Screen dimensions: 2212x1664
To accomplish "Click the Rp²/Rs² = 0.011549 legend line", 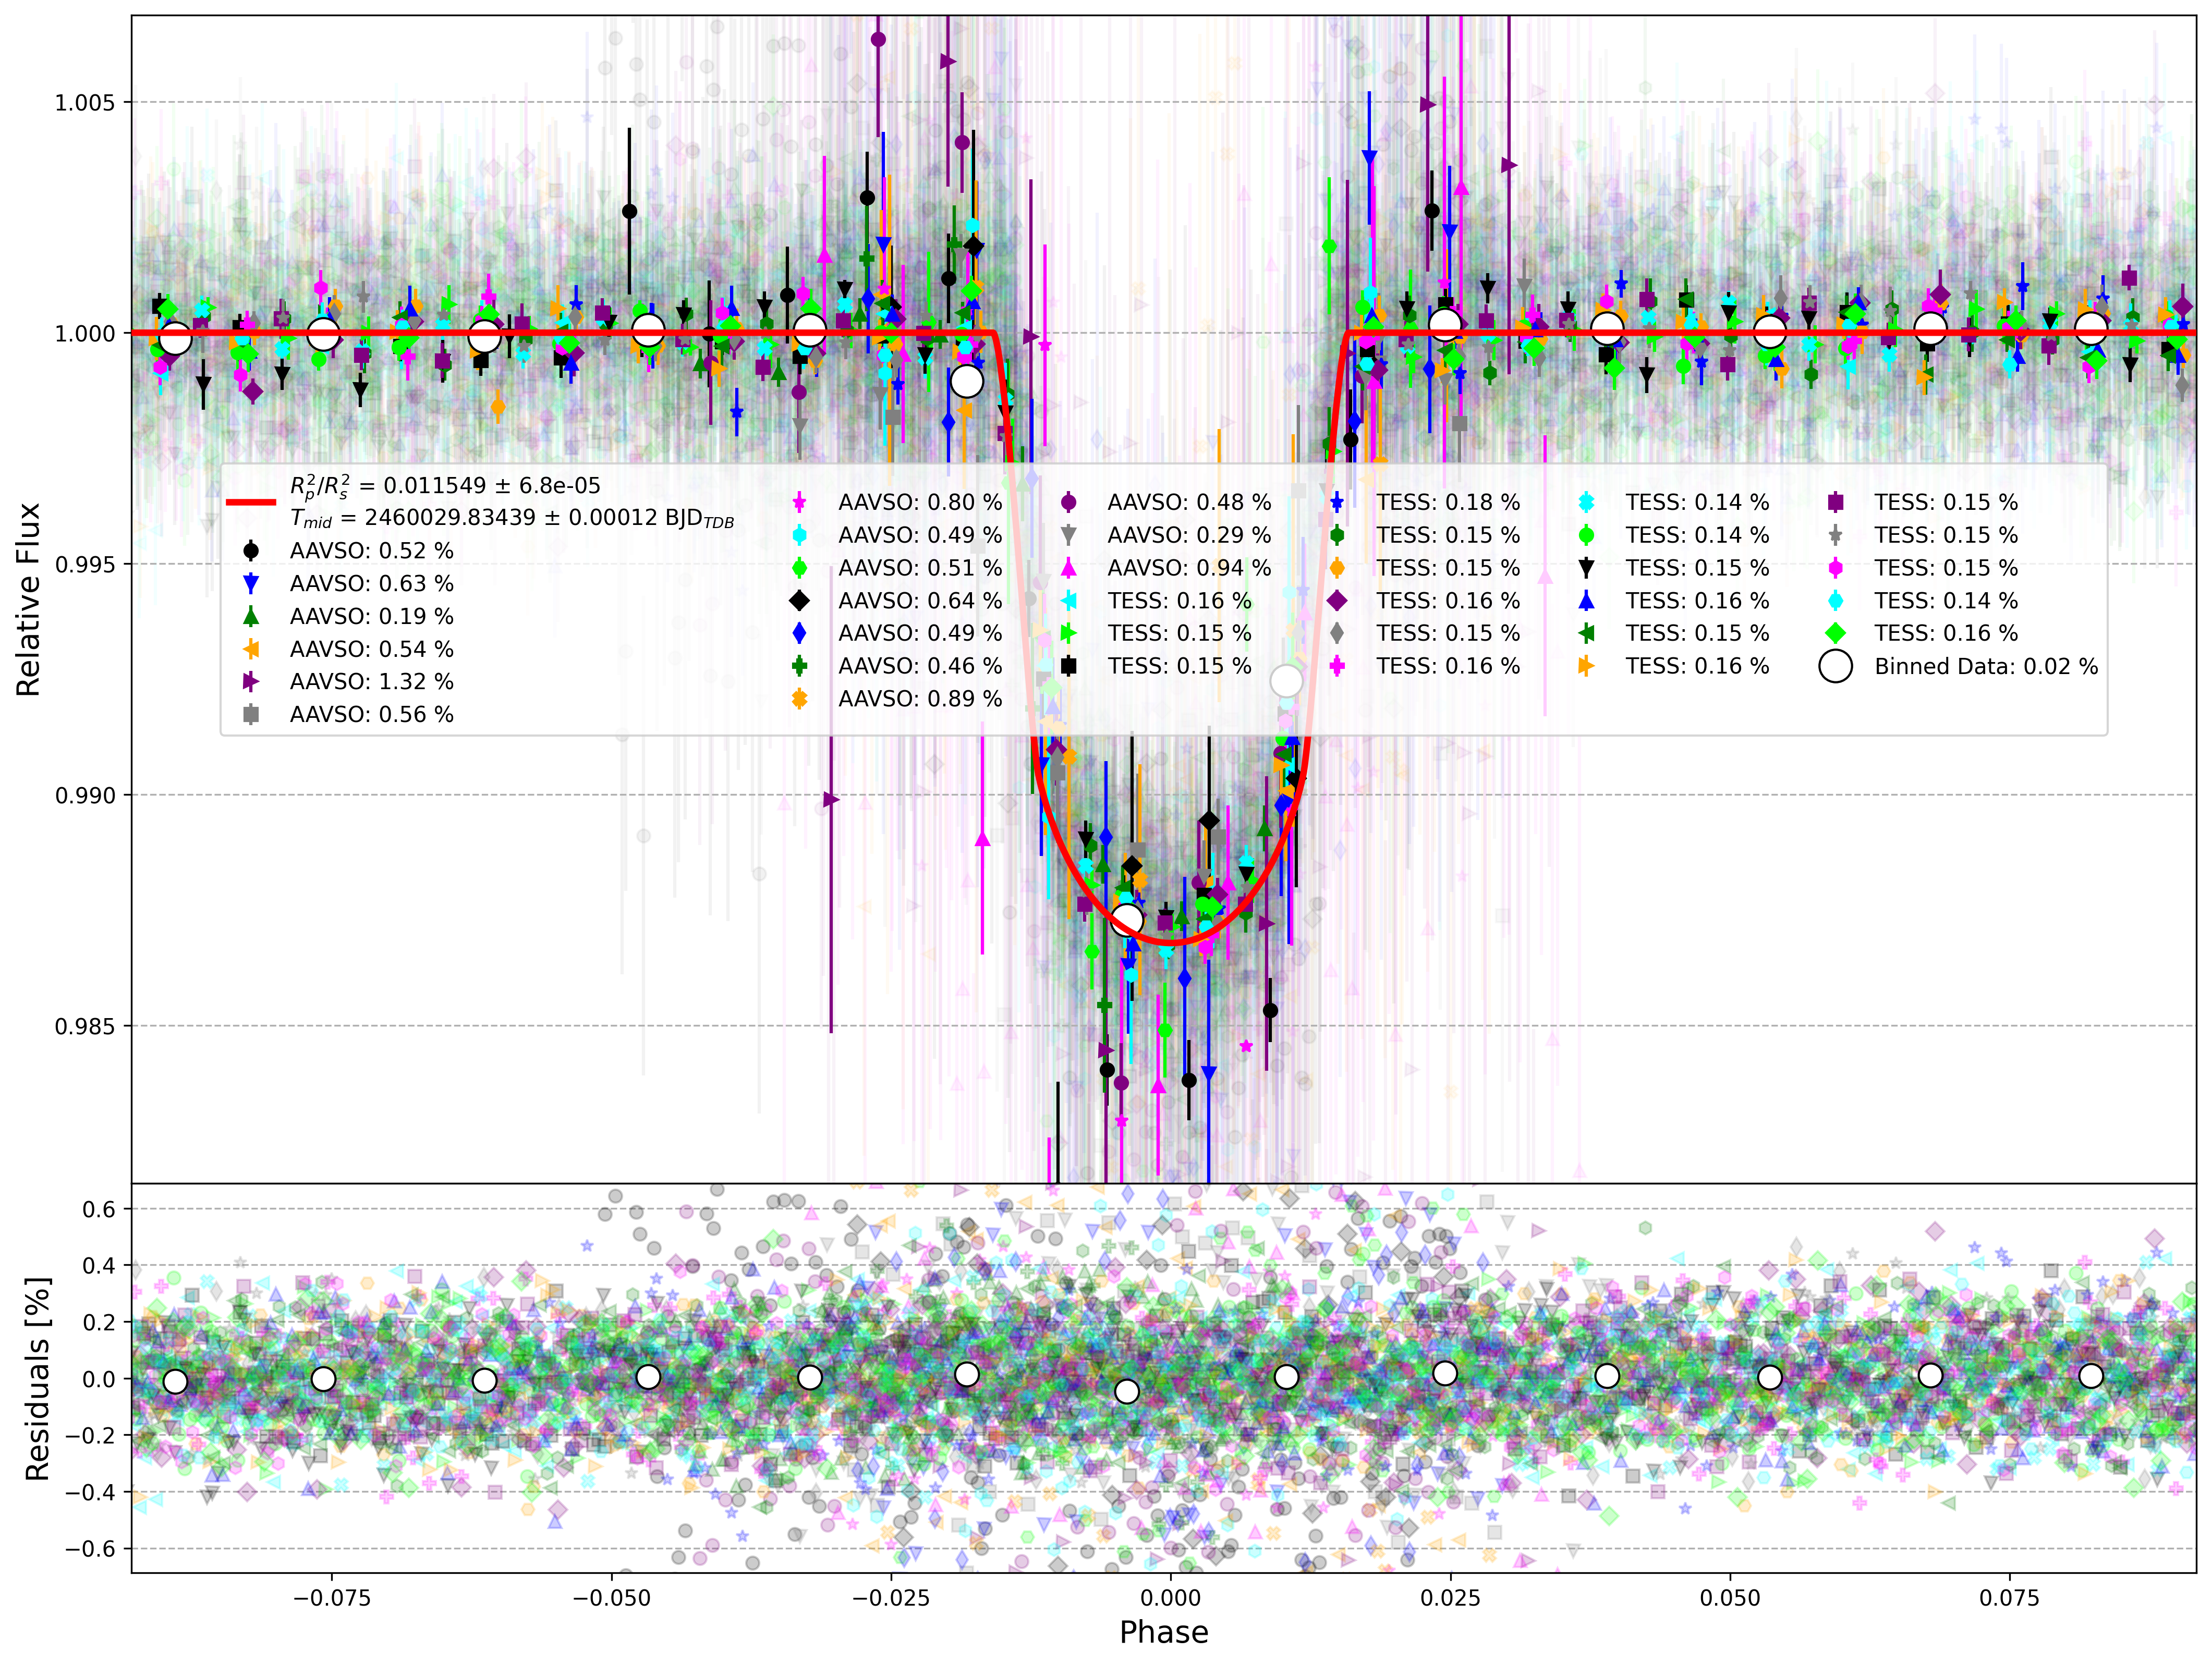I will tap(445, 486).
